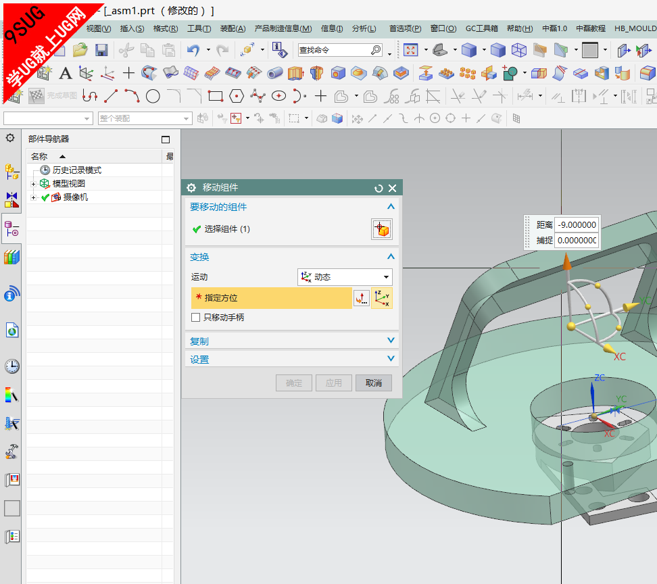657x584 pixels.
Task: Toggle the Point on Face snap option
Action: [x=497, y=118]
